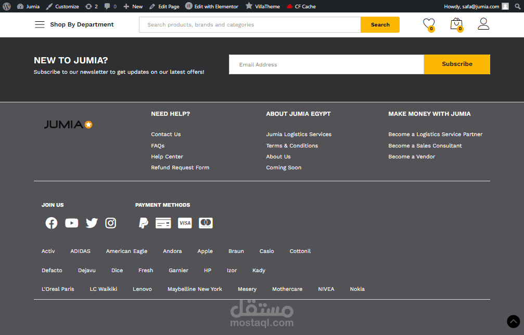
Task: Open the Refund Request Form link
Action: [180, 167]
